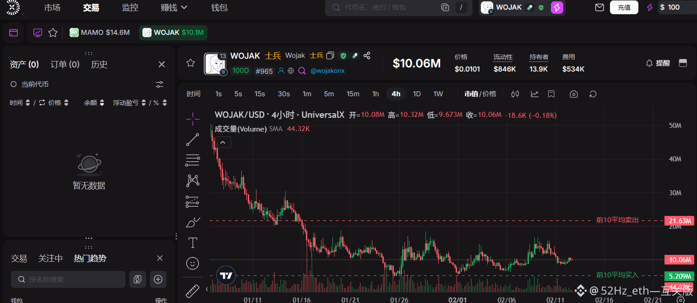
Task: Open the token website globe icon
Action: click(x=290, y=71)
